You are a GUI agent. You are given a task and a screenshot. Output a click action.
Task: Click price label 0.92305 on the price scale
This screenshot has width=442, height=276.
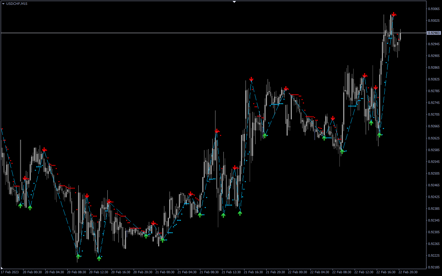(434, 232)
